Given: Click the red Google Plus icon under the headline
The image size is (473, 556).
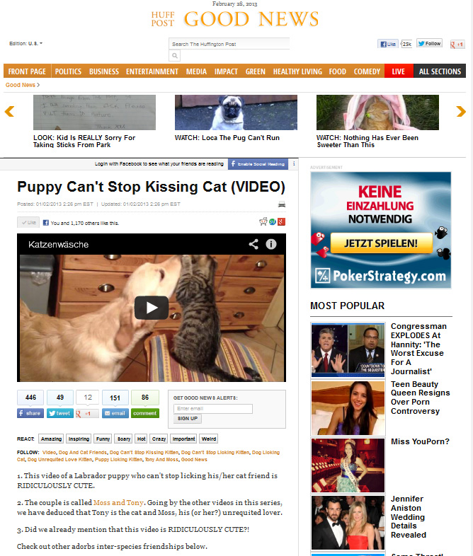Looking at the screenshot, I should point(282,222).
